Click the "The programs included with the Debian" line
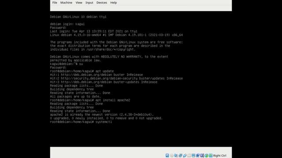Viewport: 282px width, 158px height. pos(116,42)
